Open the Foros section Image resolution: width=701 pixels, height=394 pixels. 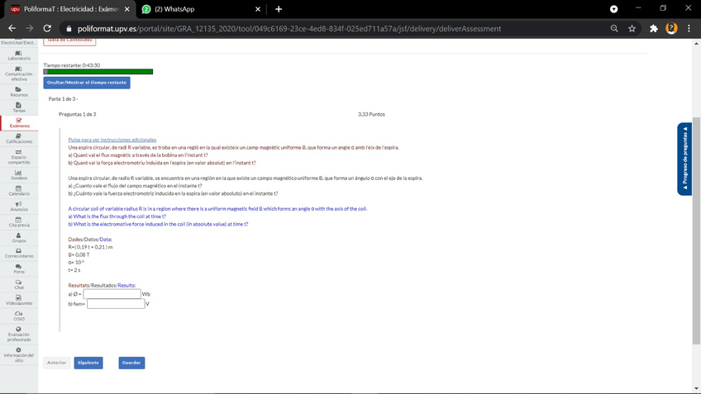pyautogui.click(x=18, y=268)
